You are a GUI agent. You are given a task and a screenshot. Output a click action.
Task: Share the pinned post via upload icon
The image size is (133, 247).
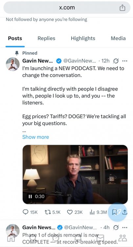pos(124,212)
